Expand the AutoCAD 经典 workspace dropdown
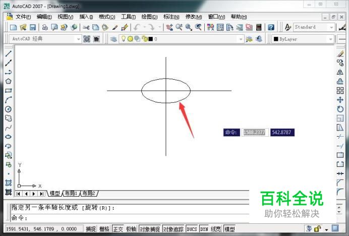The height and width of the screenshot is (236, 349). (78, 39)
